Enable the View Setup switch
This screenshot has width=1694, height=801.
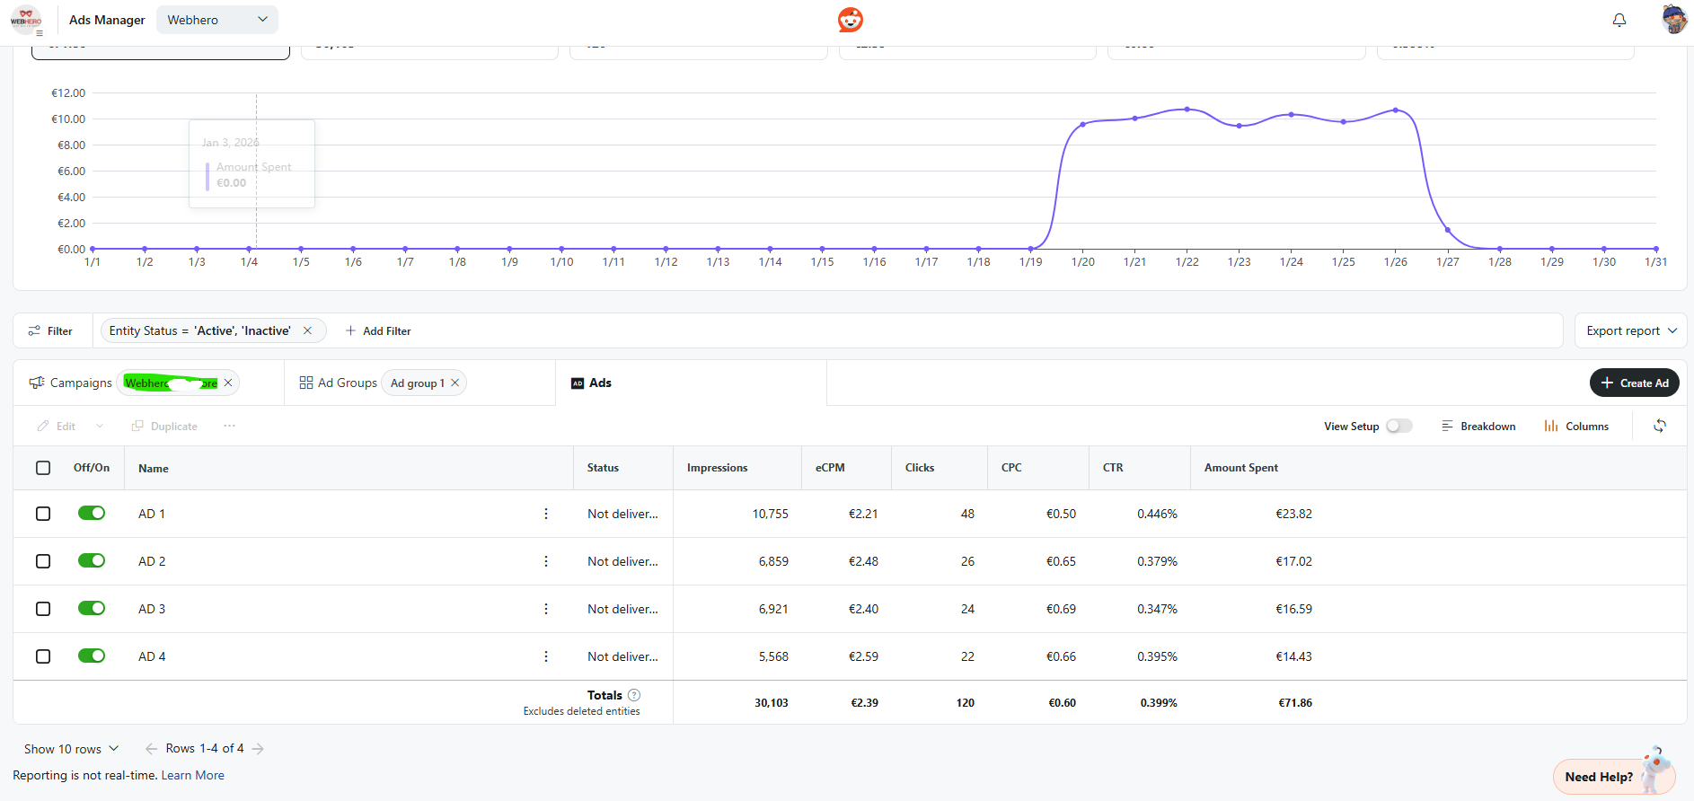pos(1398,426)
